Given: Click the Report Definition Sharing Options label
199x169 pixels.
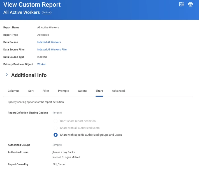Looking at the screenshot, I should (28, 113).
